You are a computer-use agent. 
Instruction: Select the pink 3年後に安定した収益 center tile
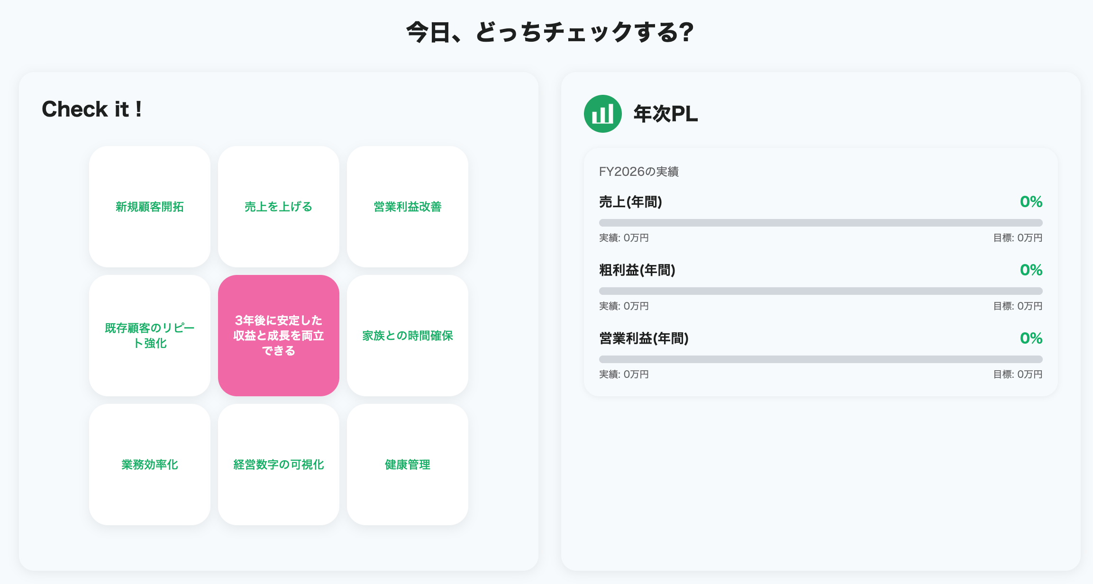tap(279, 336)
